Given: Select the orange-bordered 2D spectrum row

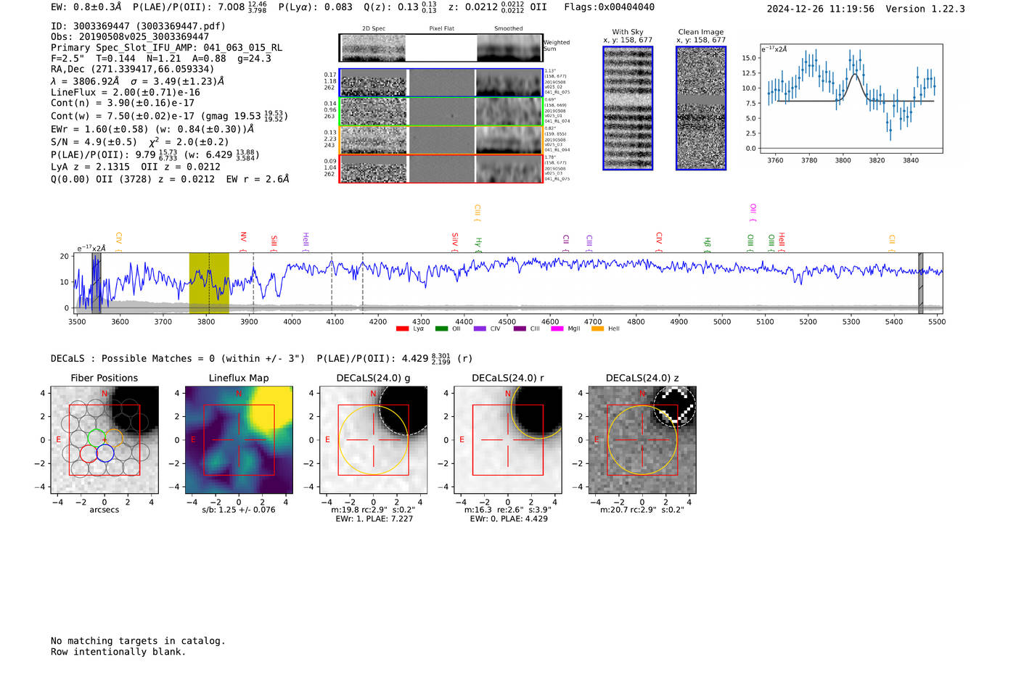Looking at the screenshot, I should (x=441, y=140).
